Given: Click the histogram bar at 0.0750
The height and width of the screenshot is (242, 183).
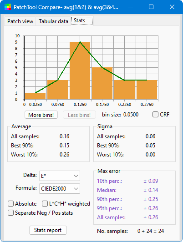Looking at the screenshot, I should click(x=58, y=90).
